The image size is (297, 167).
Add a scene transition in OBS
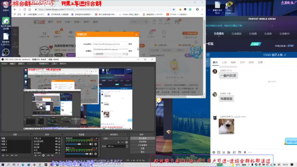tap(118, 142)
